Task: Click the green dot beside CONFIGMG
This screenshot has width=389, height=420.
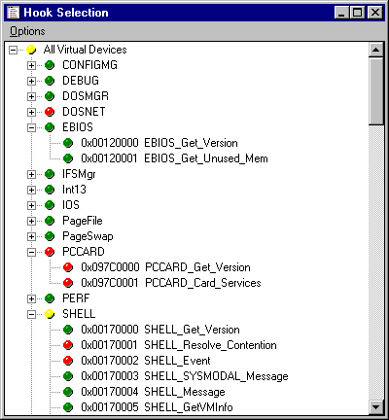Action: click(50, 65)
